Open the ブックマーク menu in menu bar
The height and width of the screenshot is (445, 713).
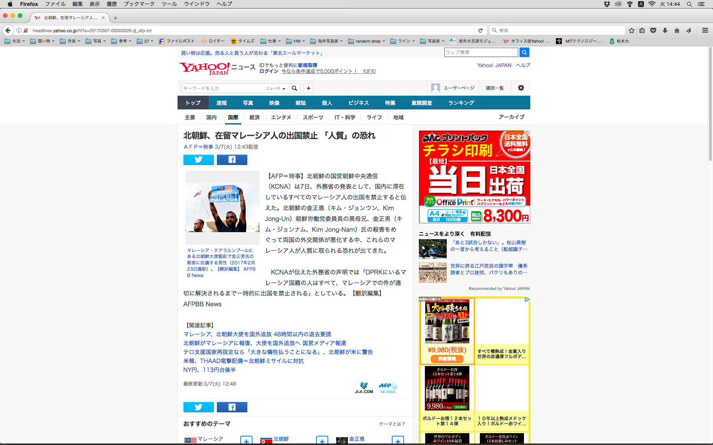point(139,4)
